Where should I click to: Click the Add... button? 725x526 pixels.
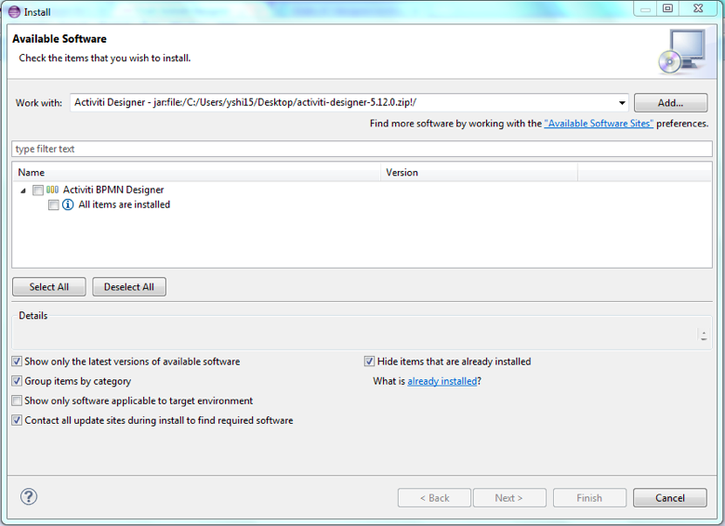coord(670,102)
